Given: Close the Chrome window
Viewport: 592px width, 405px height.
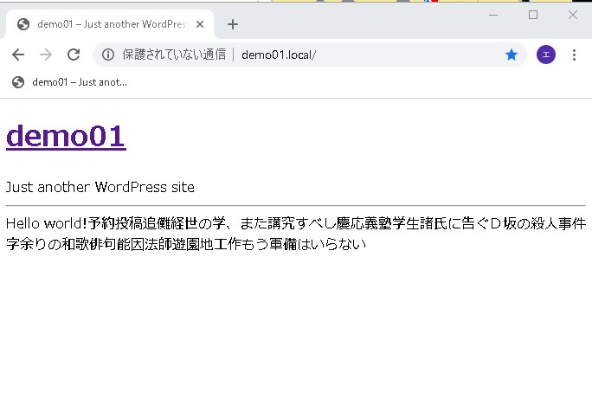Looking at the screenshot, I should click(x=572, y=15).
